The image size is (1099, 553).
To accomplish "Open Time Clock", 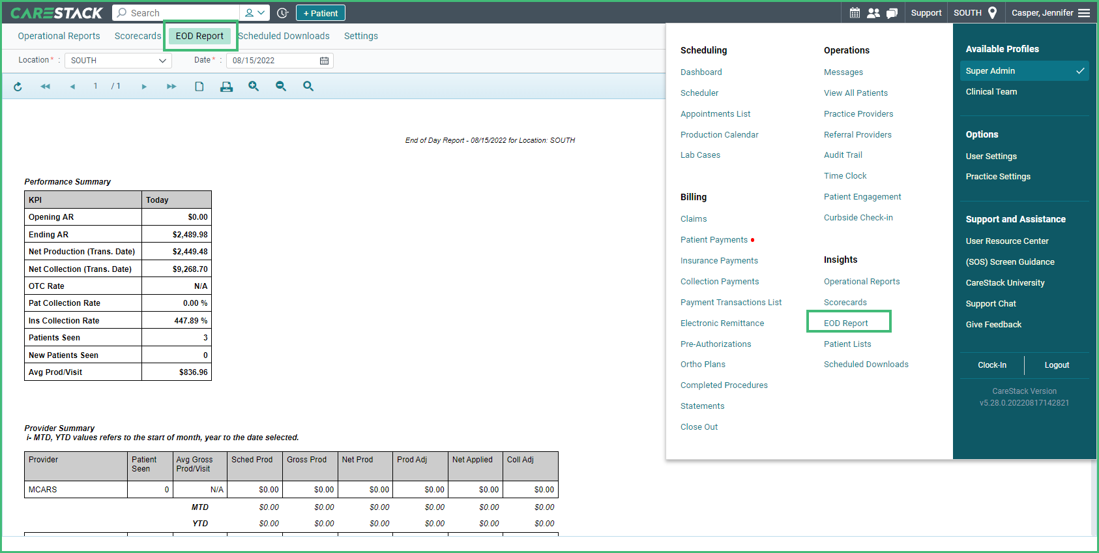I will [845, 176].
